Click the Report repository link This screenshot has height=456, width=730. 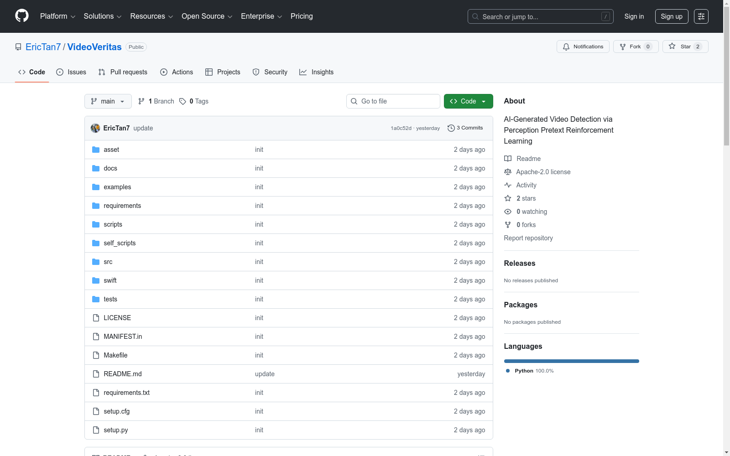point(528,238)
